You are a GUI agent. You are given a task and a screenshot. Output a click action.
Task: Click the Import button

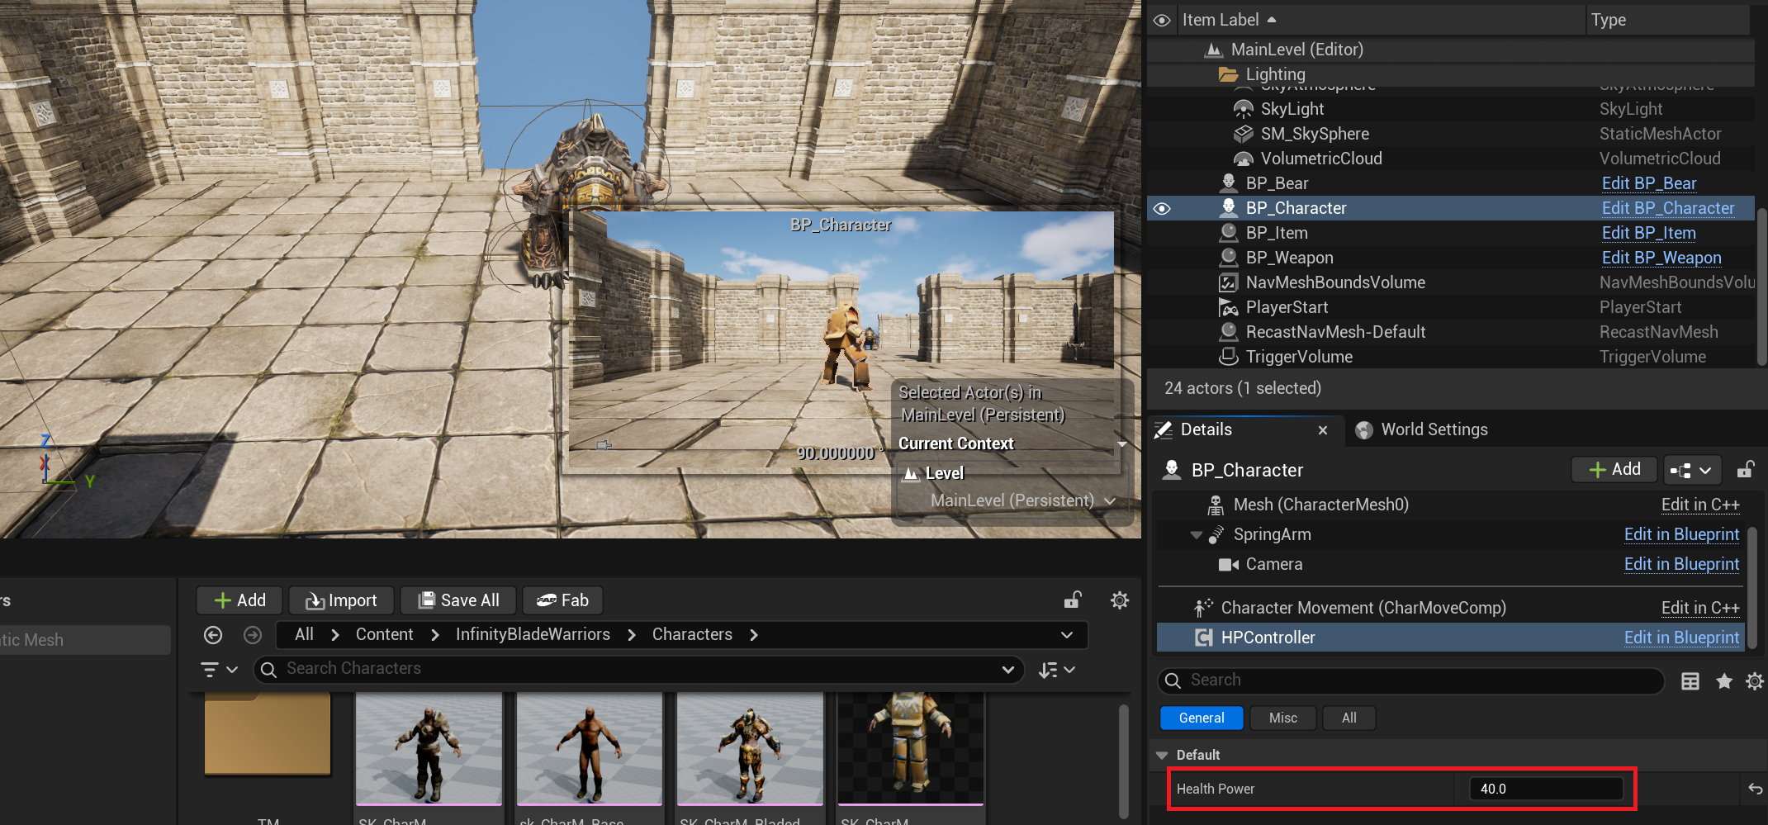click(x=340, y=600)
